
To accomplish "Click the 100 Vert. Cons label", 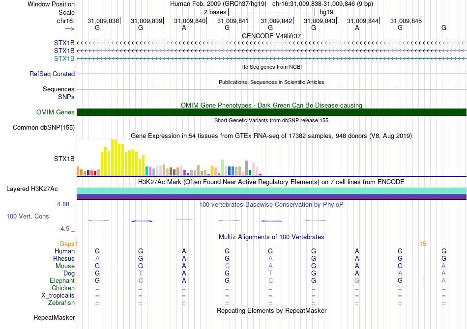I will [28, 216].
